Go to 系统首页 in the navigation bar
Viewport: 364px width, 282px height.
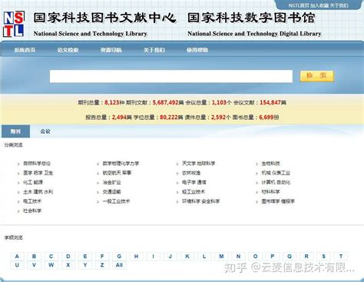tap(25, 50)
